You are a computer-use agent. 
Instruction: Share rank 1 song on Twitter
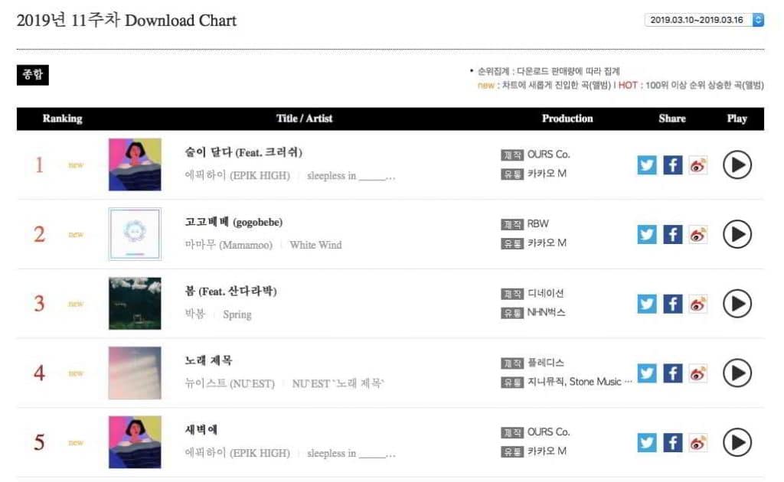647,164
